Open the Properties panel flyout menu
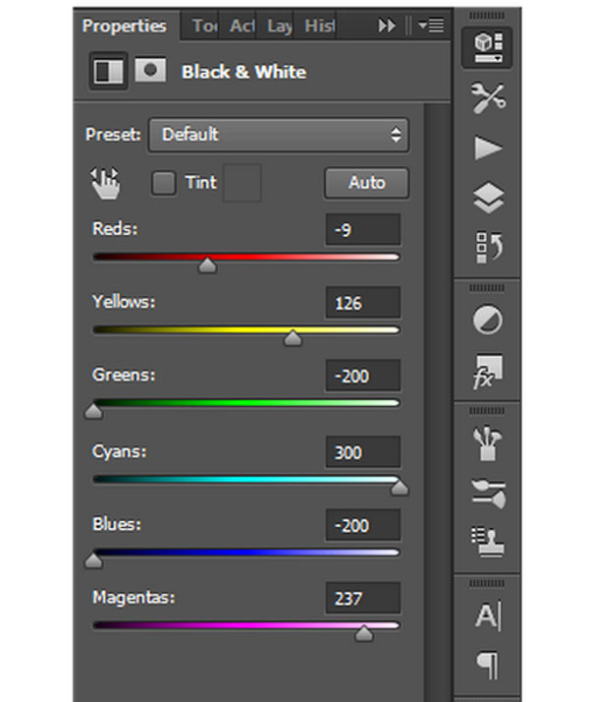 430,27
